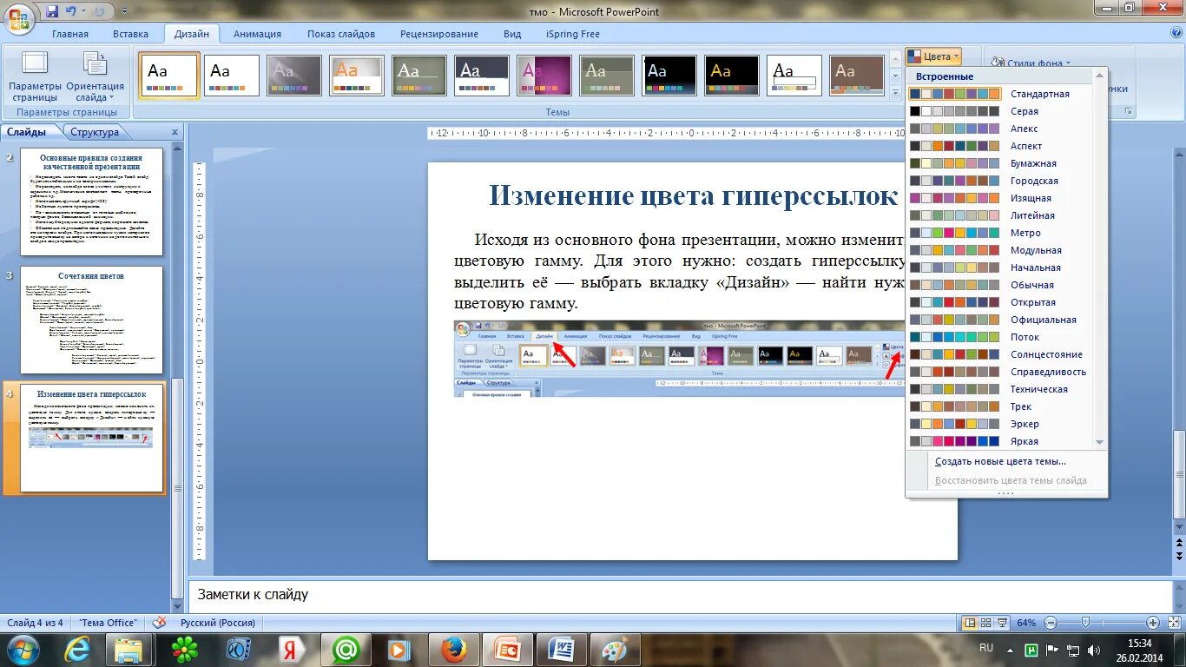Click the 64% zoom level

(x=1026, y=623)
